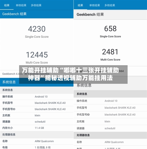Click left 手机型号ID value blackshark SHARK KLE-A0
Image resolution: width=147 pixels, height=149 pixels.
coord(50,109)
